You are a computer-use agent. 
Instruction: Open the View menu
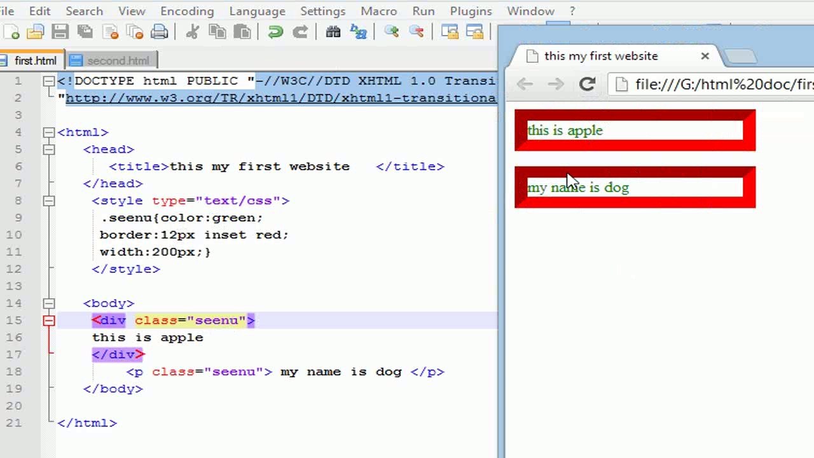click(132, 11)
